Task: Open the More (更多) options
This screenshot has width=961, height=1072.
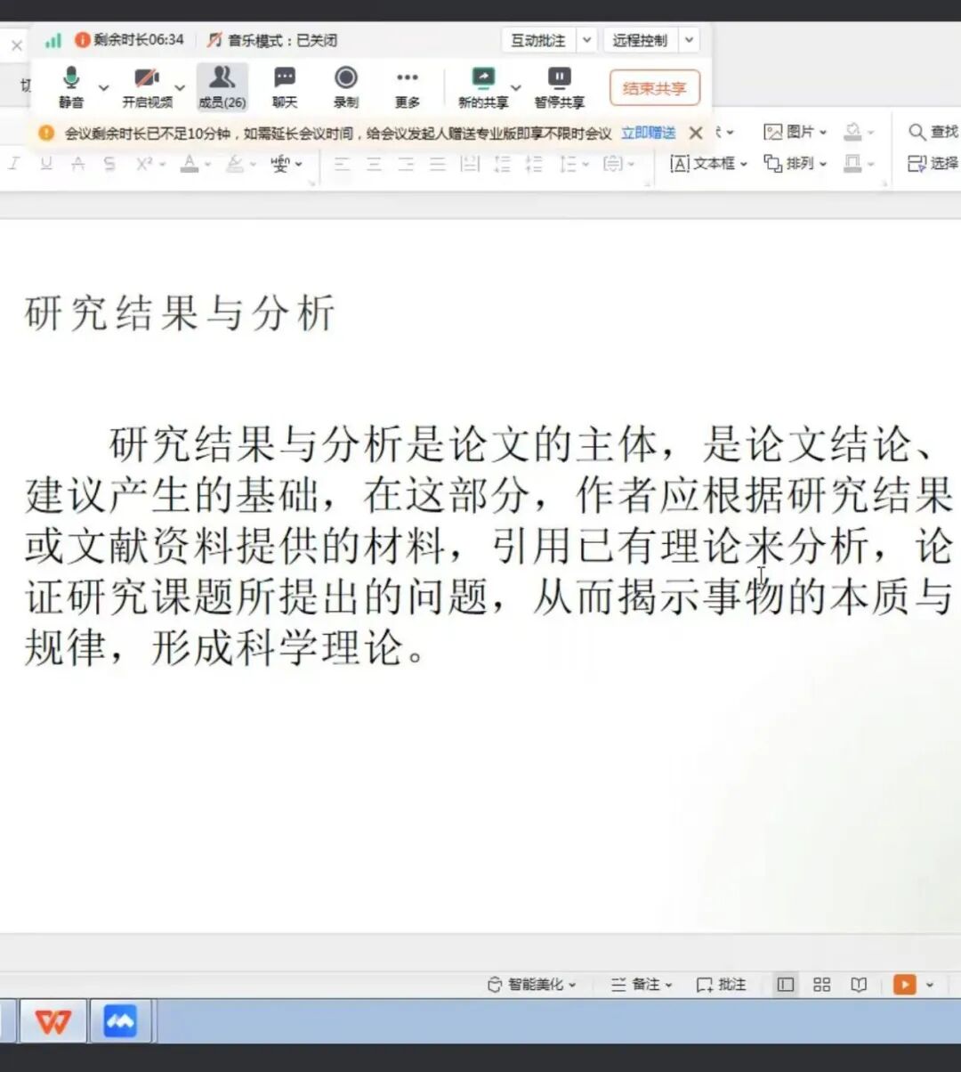Action: click(408, 86)
